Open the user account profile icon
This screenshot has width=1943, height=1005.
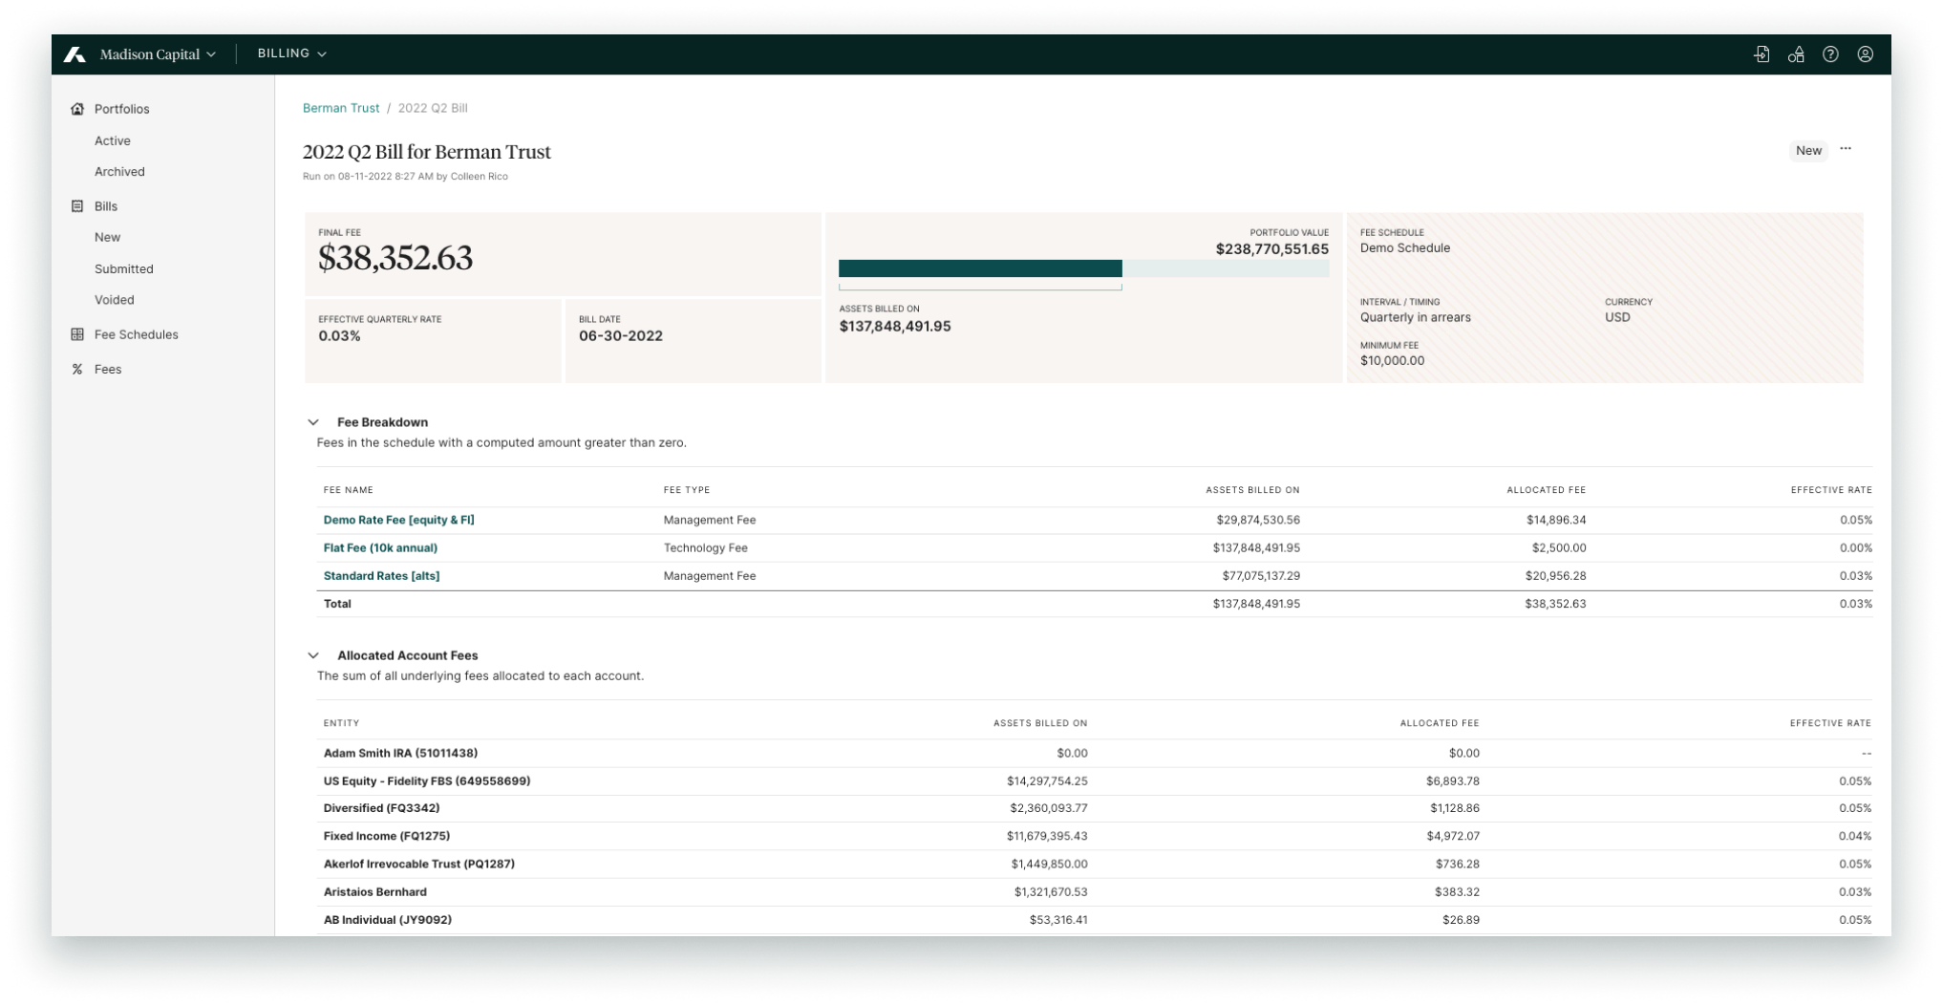pyautogui.click(x=1866, y=54)
